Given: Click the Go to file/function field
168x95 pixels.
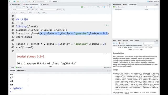Looking at the screenshot, I should (40, 1).
